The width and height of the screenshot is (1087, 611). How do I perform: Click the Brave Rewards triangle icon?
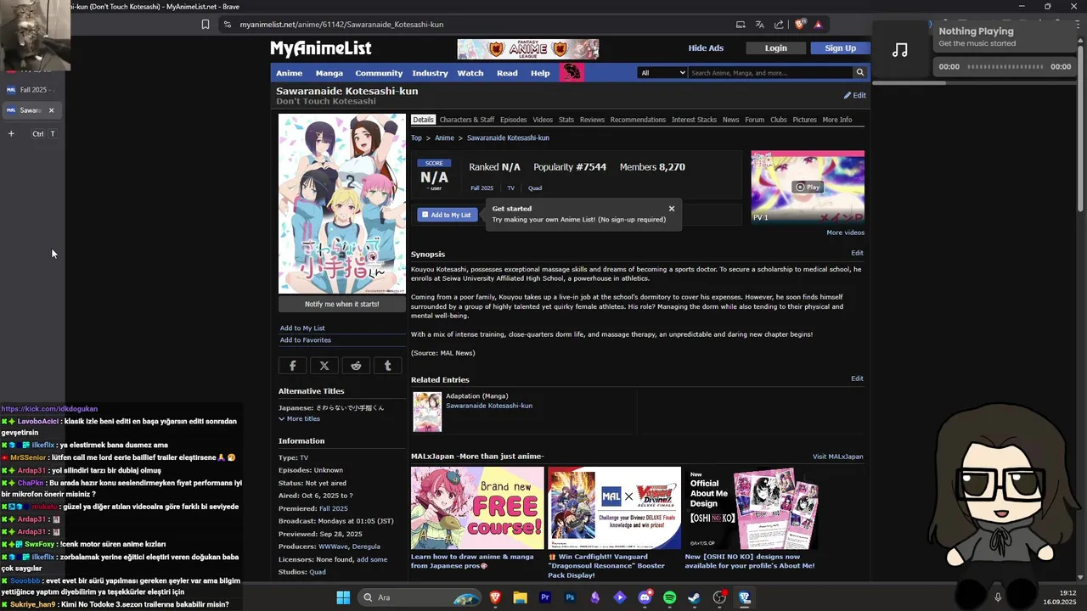(819, 25)
